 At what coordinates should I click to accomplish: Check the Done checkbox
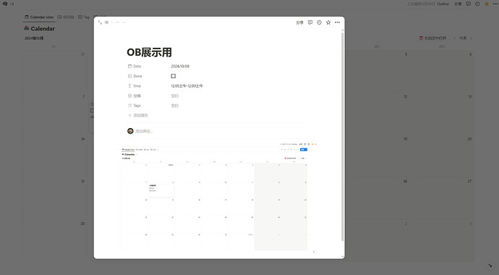[173, 76]
